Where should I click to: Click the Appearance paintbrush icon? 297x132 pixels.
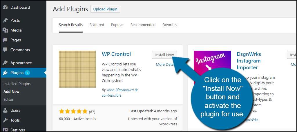point(5,63)
